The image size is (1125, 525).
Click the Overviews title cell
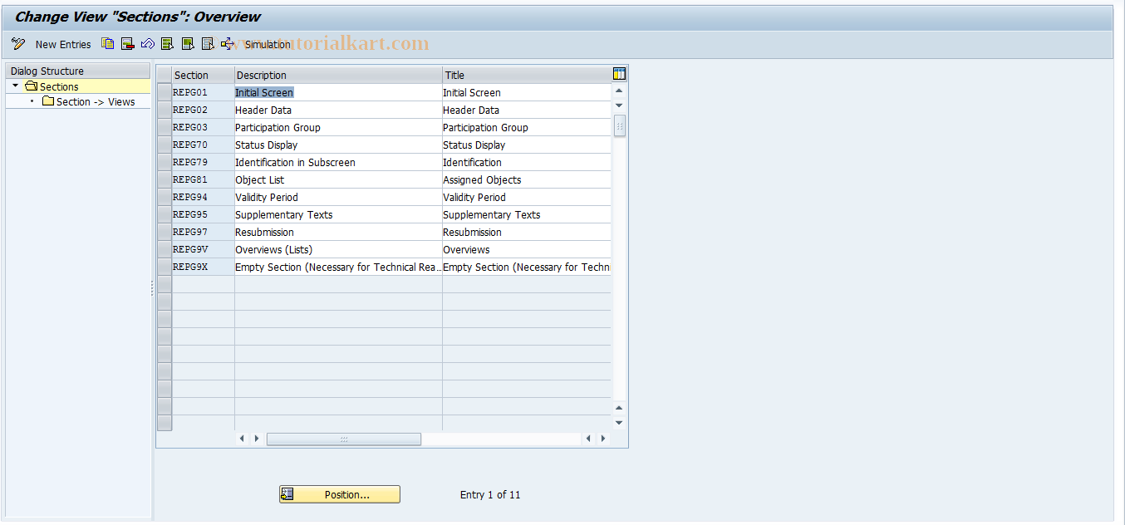[x=527, y=249]
